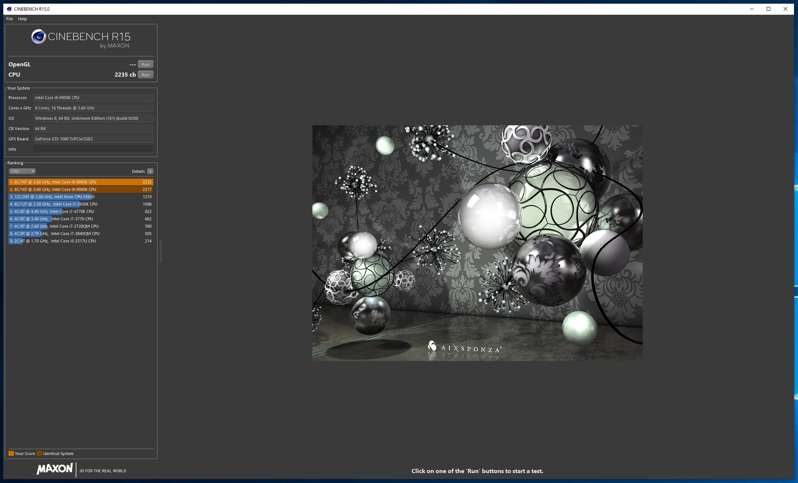
Task: Select the i7-4770K ranking row
Action: pyautogui.click(x=80, y=211)
